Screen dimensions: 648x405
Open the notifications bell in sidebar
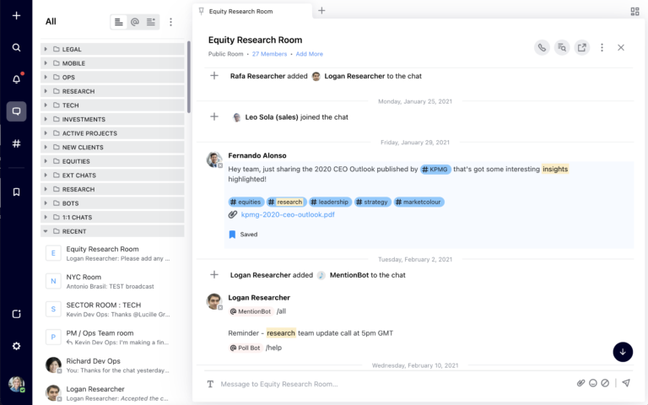click(16, 79)
